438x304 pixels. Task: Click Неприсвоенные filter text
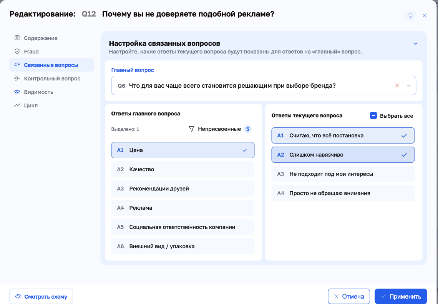[x=219, y=129]
